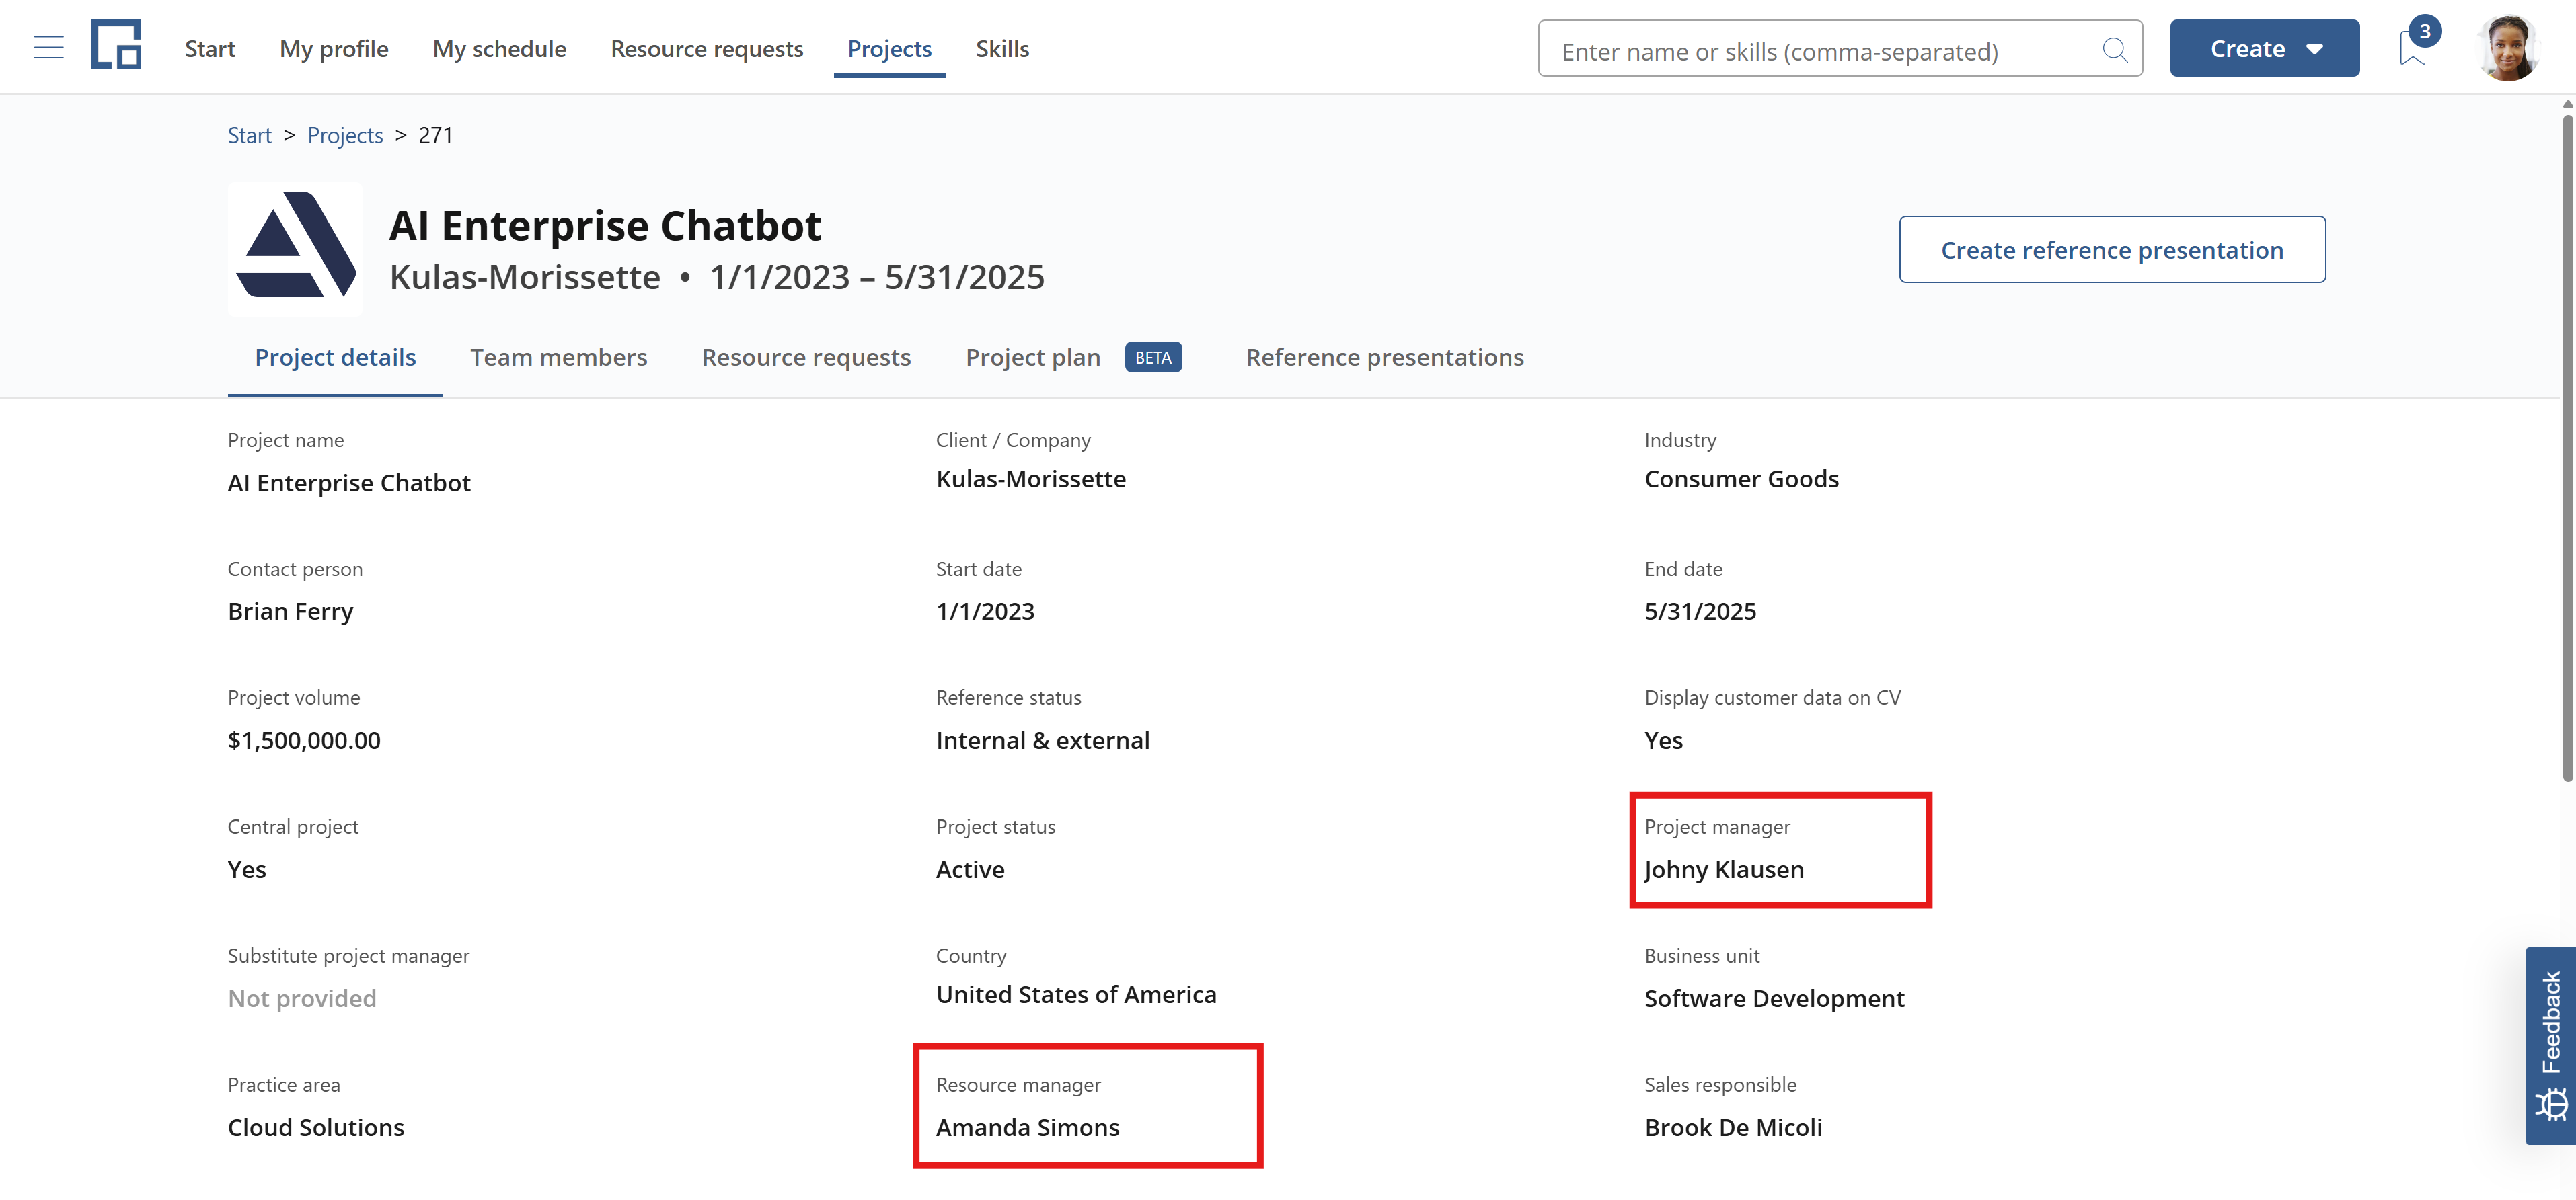Switch to the project's Resource requests tab
Image resolution: width=2576 pixels, height=1200 pixels.
806,357
